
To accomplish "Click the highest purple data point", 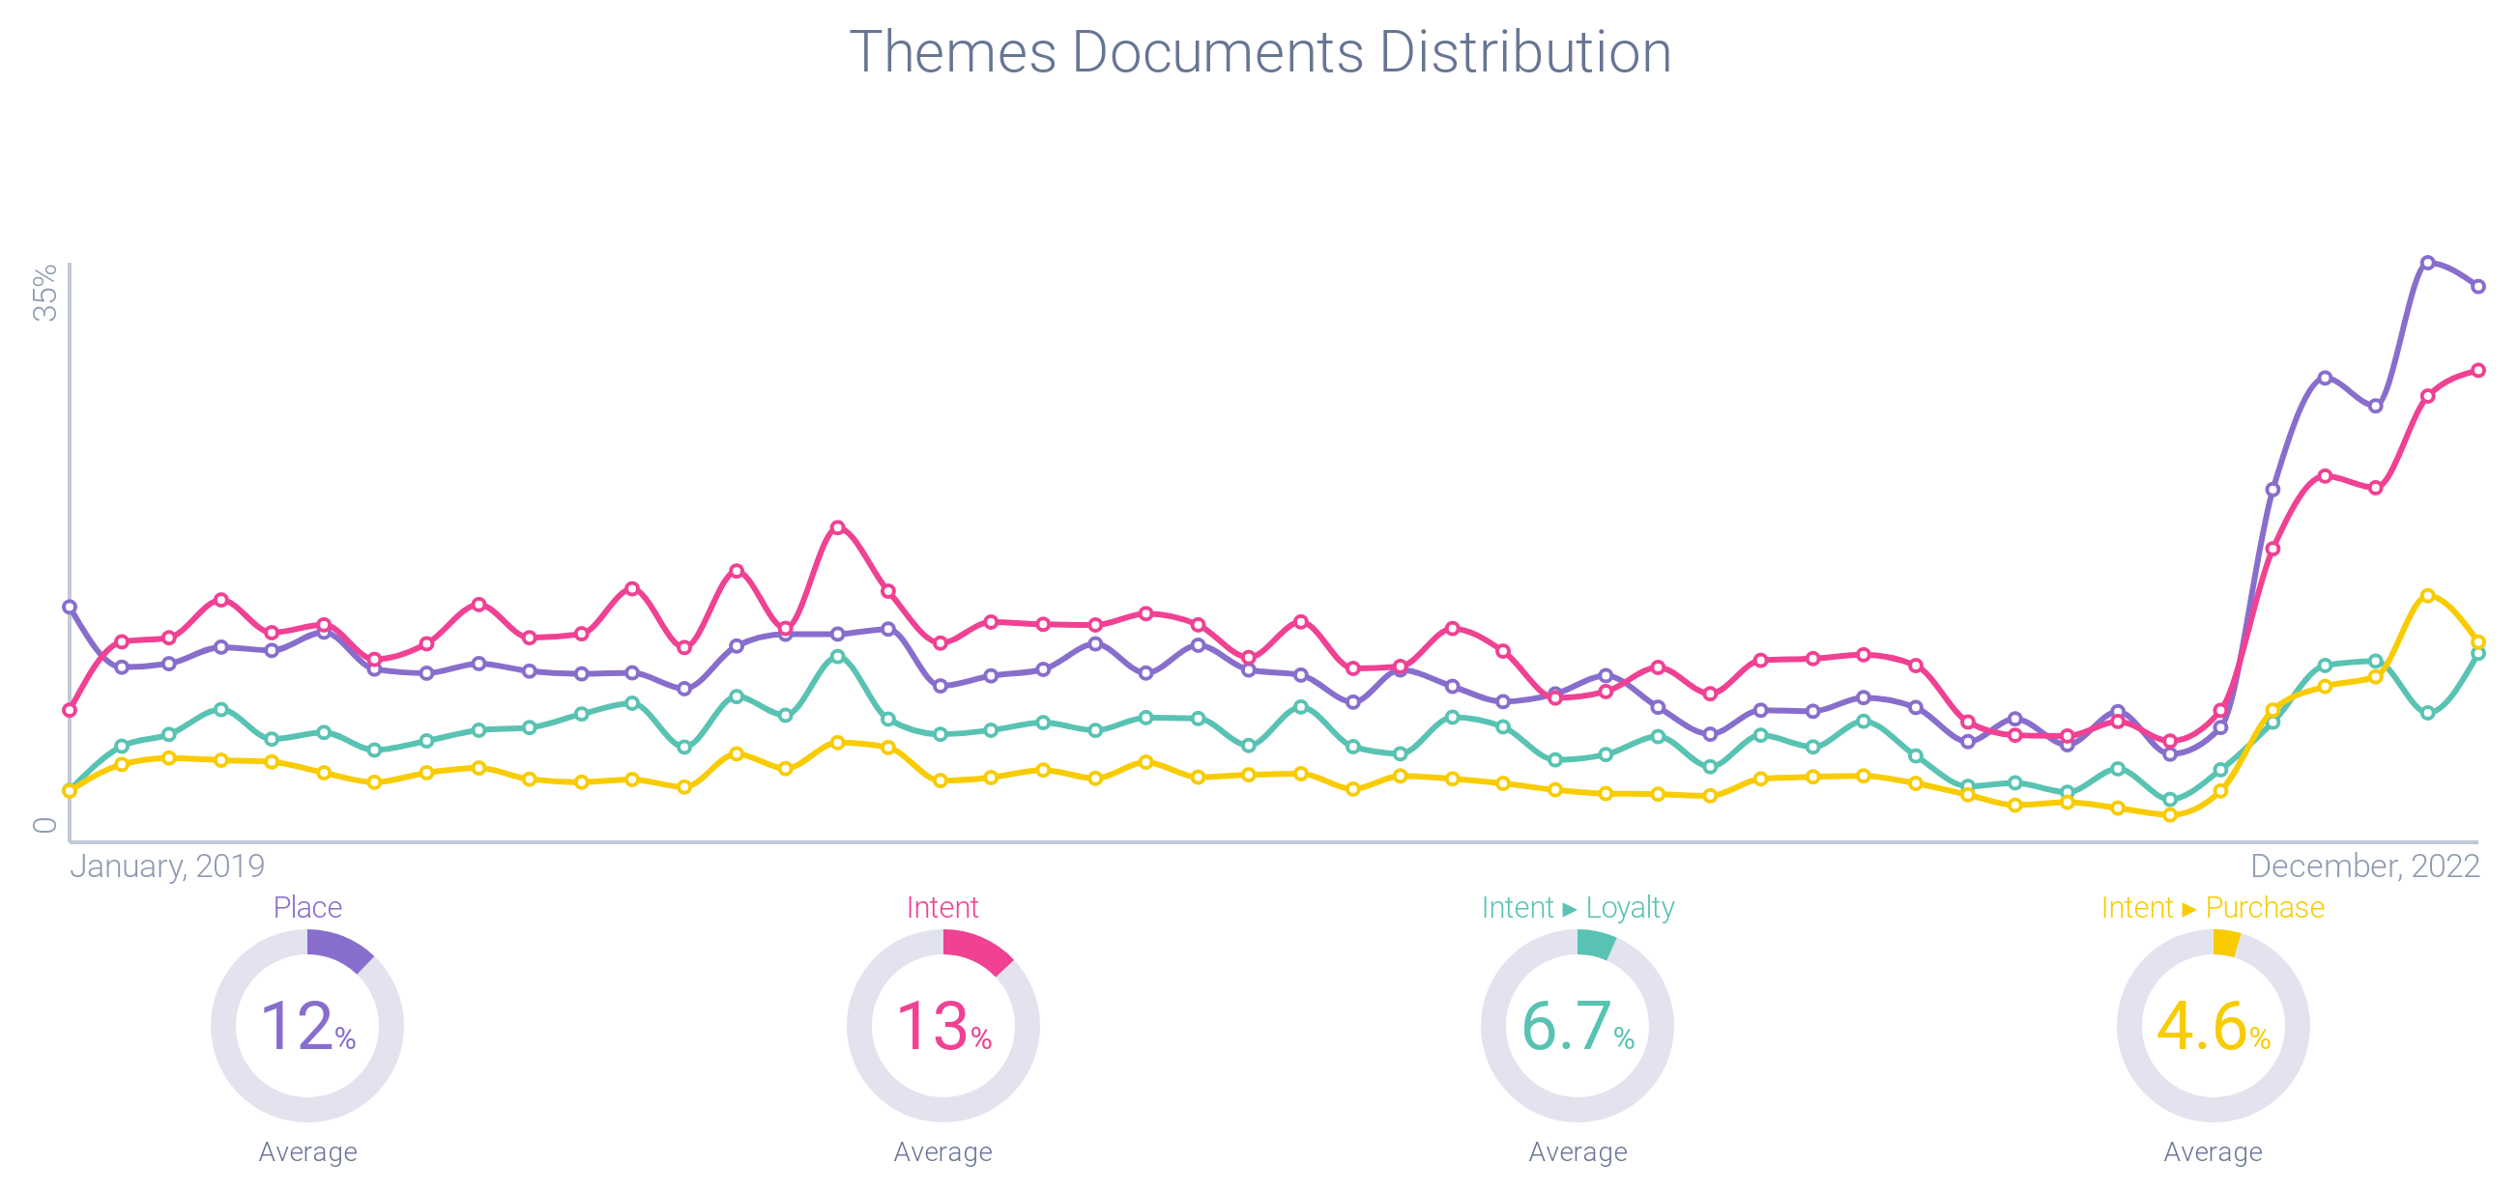I will click(x=2427, y=263).
